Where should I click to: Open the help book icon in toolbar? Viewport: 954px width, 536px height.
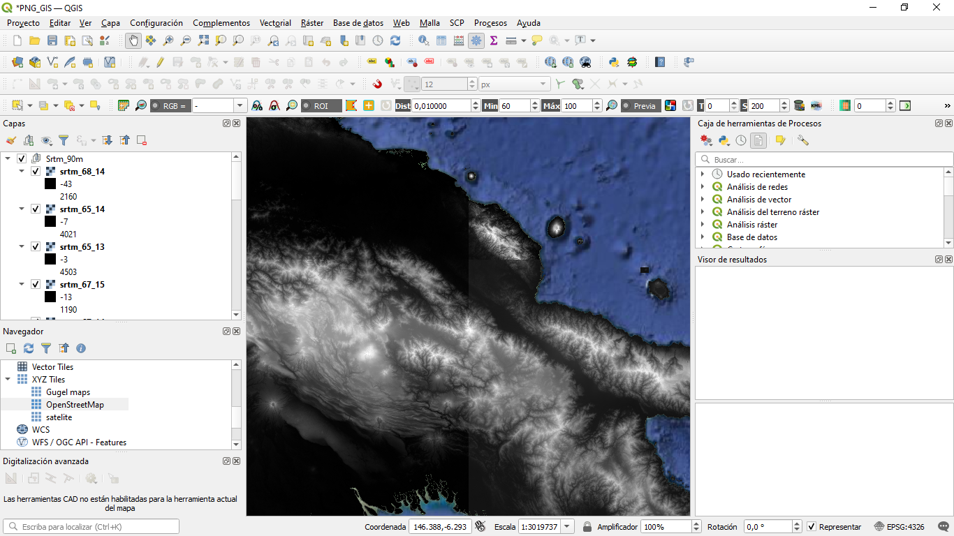click(x=660, y=62)
